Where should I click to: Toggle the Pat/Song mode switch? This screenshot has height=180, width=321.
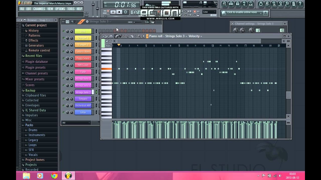(x=108, y=12)
